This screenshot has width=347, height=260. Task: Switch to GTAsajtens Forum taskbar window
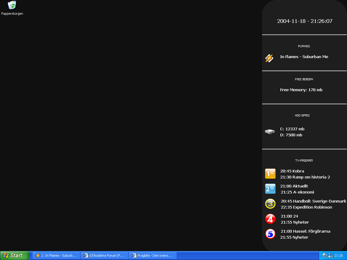[105, 255]
